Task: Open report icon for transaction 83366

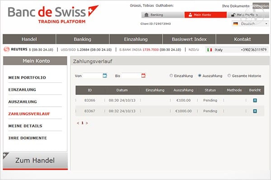Action: [x=255, y=100]
